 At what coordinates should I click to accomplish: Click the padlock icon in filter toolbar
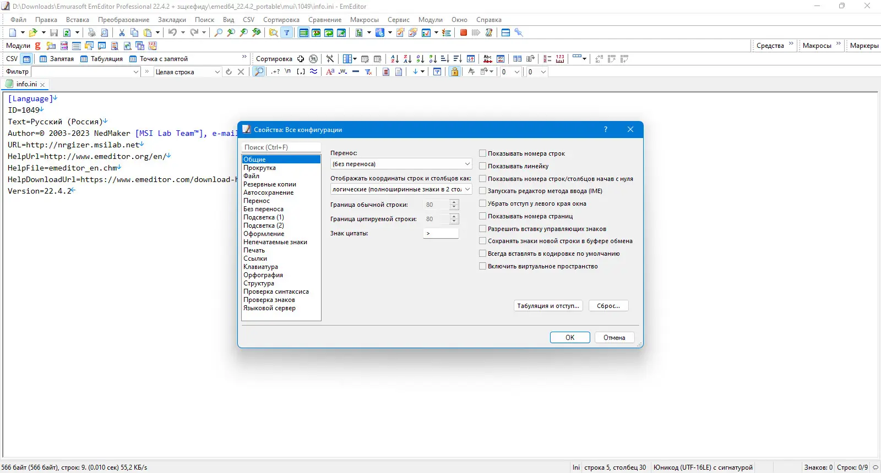(x=454, y=72)
